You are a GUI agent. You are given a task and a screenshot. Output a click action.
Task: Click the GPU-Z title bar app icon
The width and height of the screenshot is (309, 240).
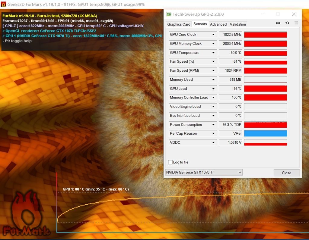click(x=169, y=14)
